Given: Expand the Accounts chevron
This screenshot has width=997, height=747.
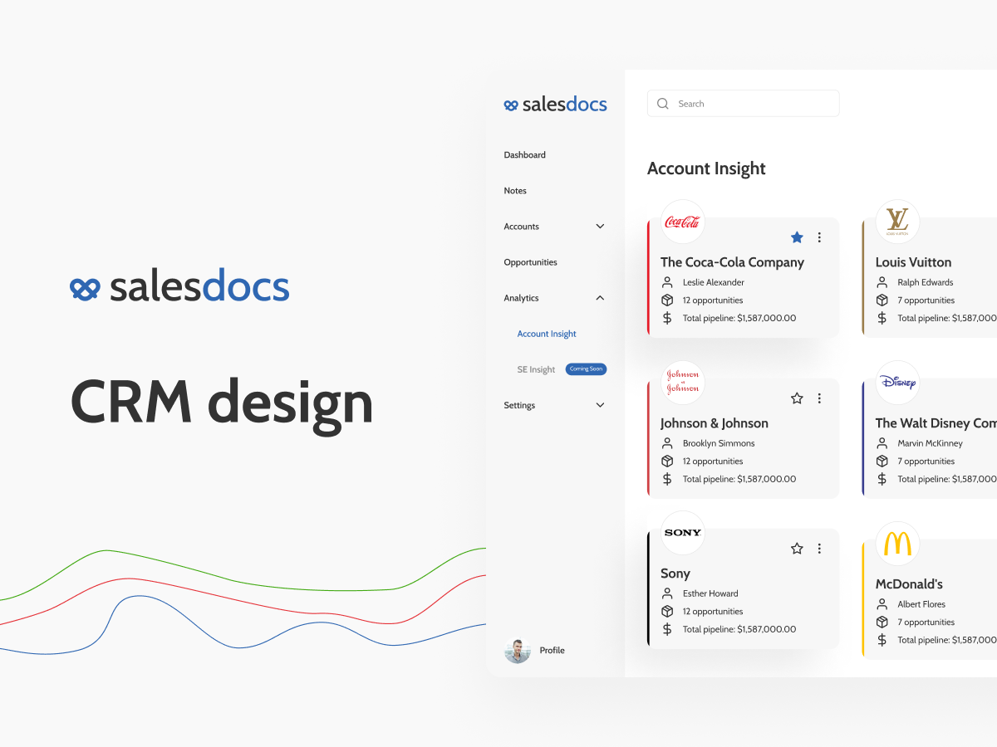Looking at the screenshot, I should click(600, 227).
